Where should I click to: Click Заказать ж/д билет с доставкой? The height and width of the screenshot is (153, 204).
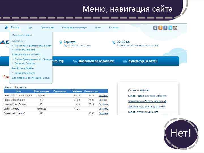146,107
